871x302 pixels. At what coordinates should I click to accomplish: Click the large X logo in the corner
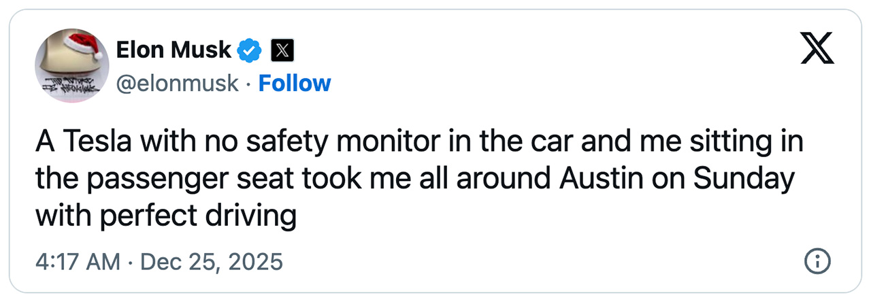pyautogui.click(x=817, y=49)
